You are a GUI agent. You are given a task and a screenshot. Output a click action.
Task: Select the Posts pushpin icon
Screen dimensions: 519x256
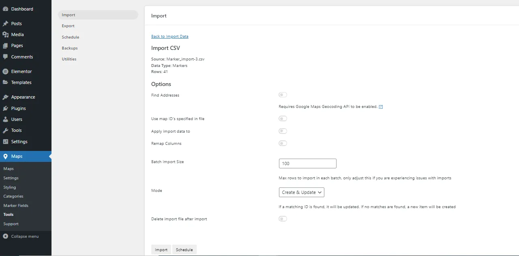[x=6, y=23]
